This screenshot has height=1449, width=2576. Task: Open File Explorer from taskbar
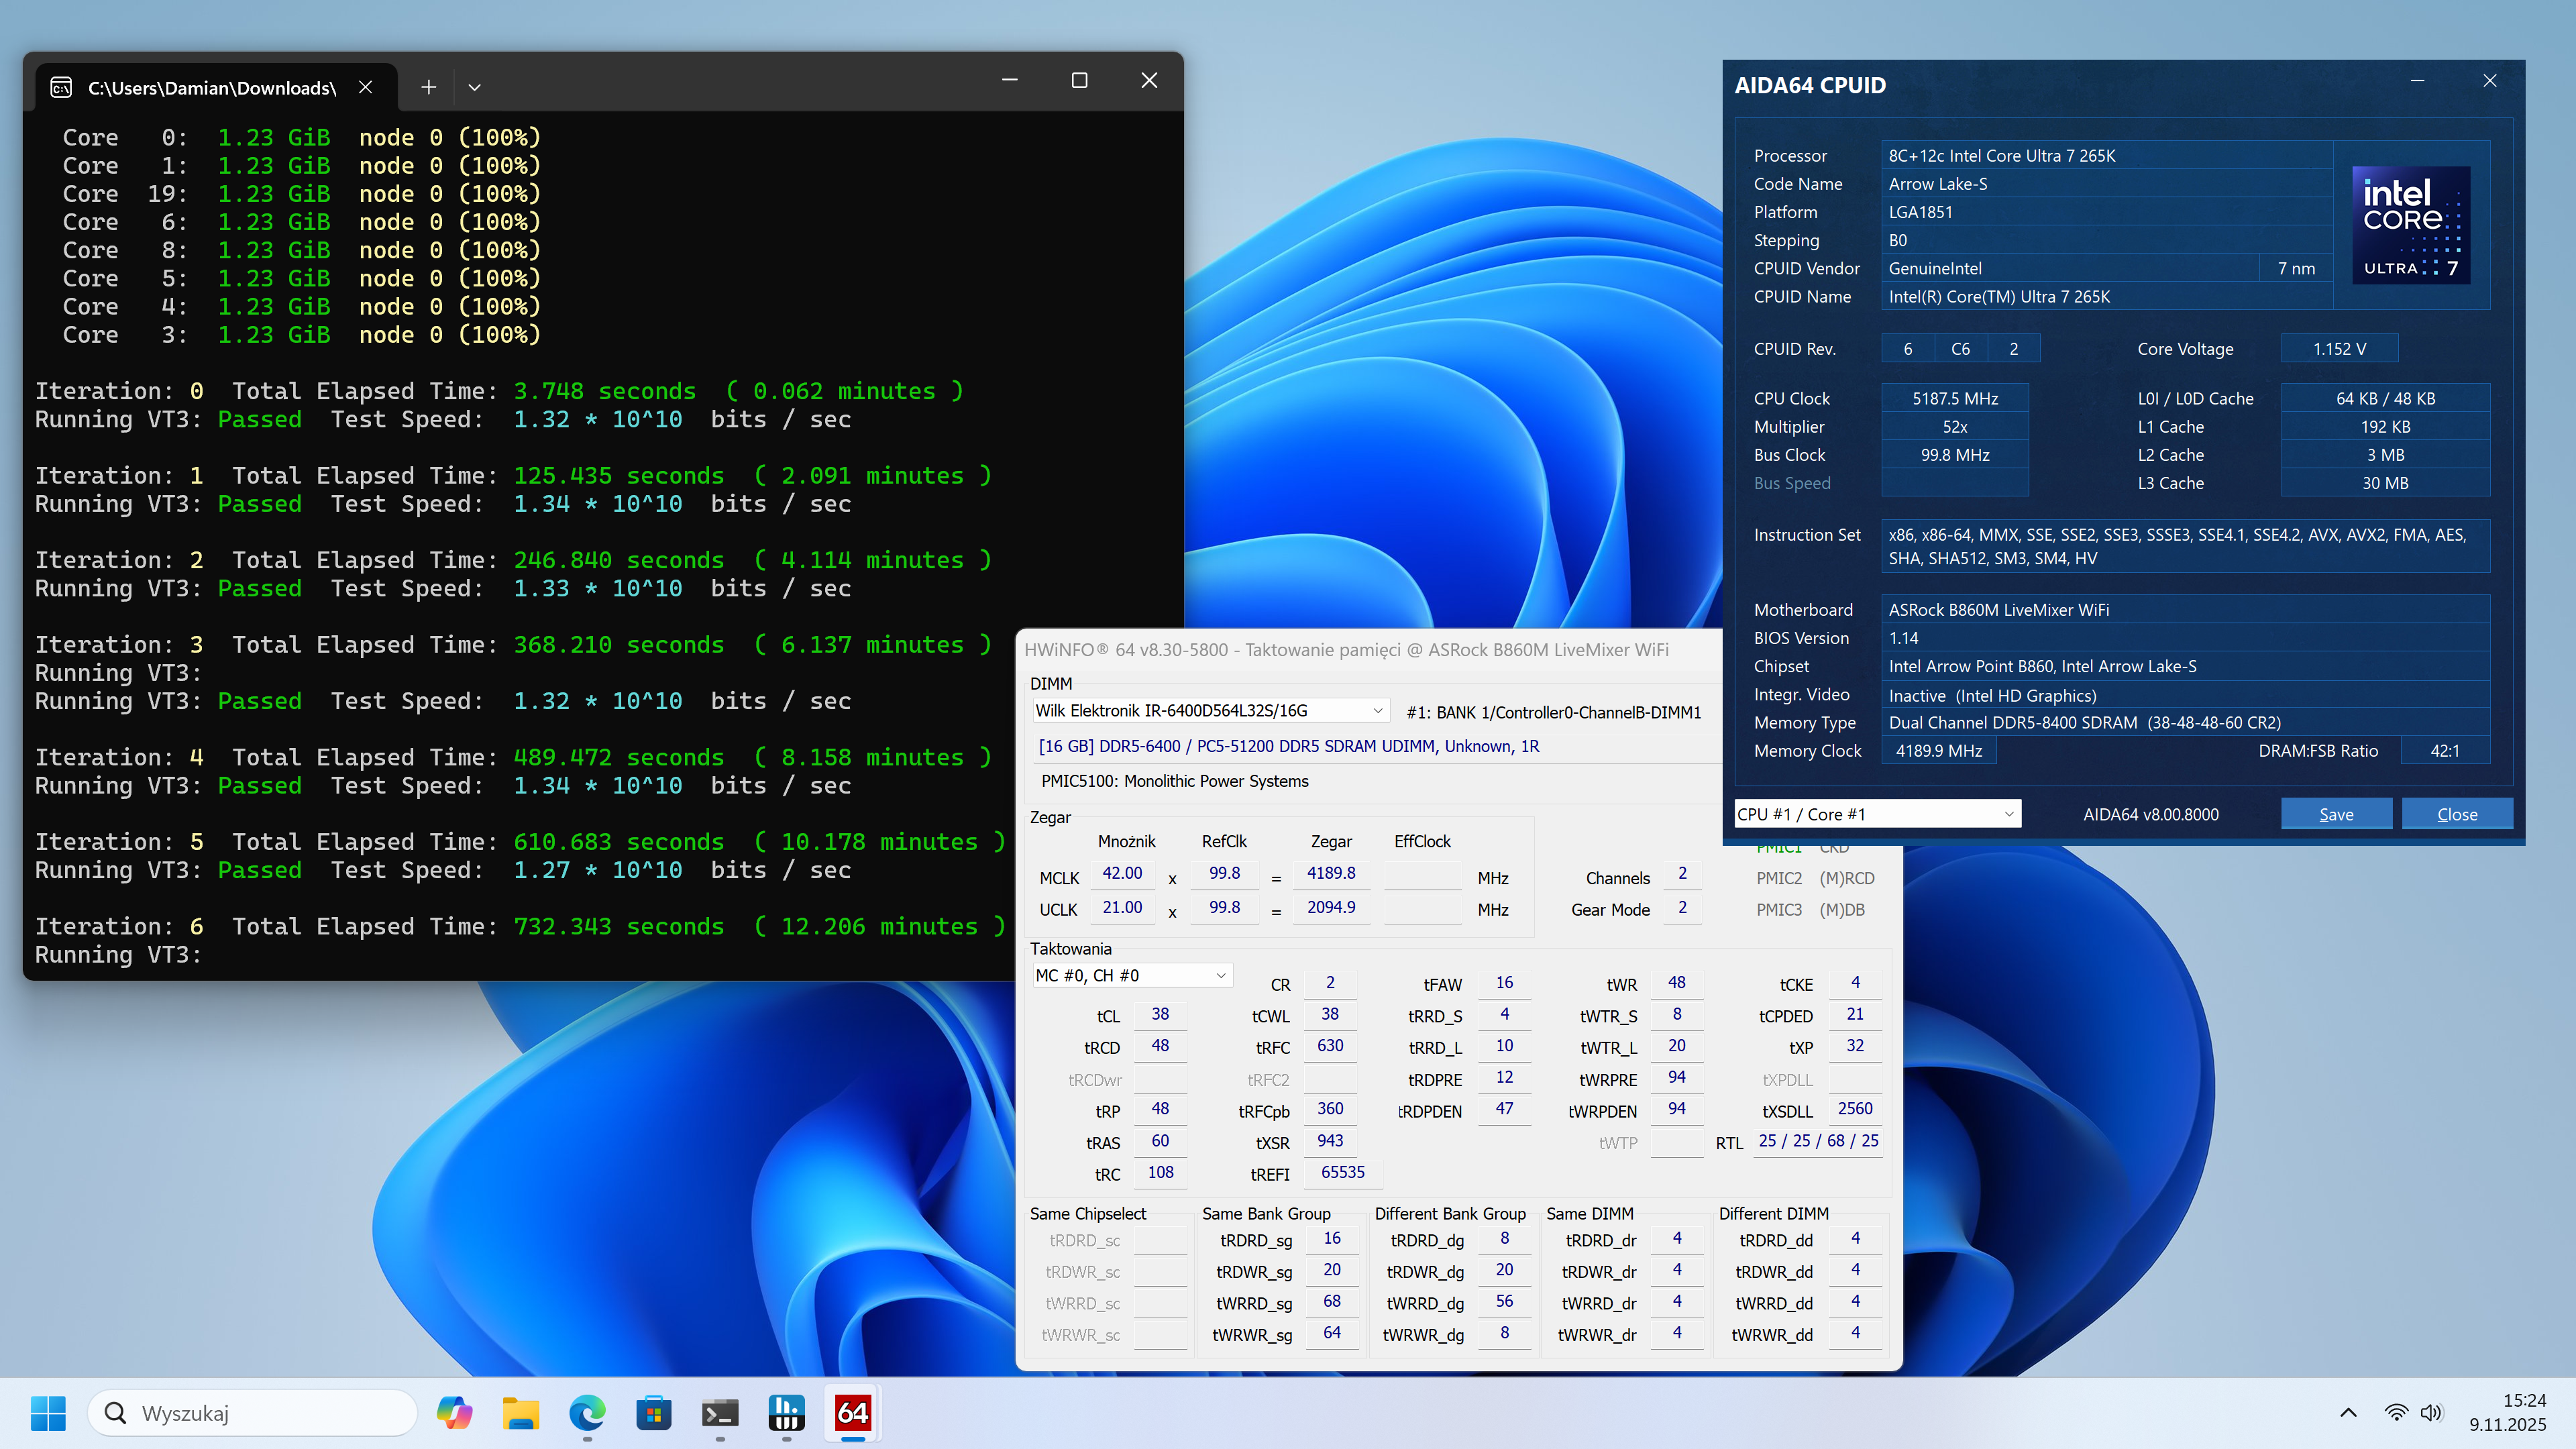(520, 1412)
